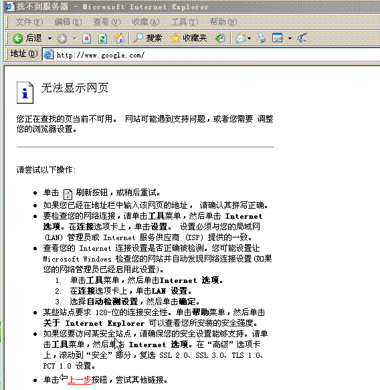Open the Edit (编辑) menu
The width and height of the screenshot is (380, 390).
tap(68, 22)
